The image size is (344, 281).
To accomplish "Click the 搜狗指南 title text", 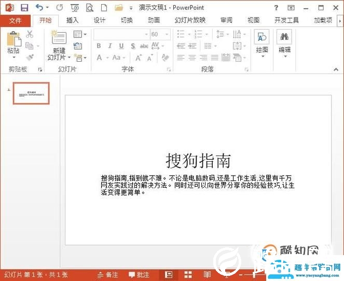I will tap(198, 161).
